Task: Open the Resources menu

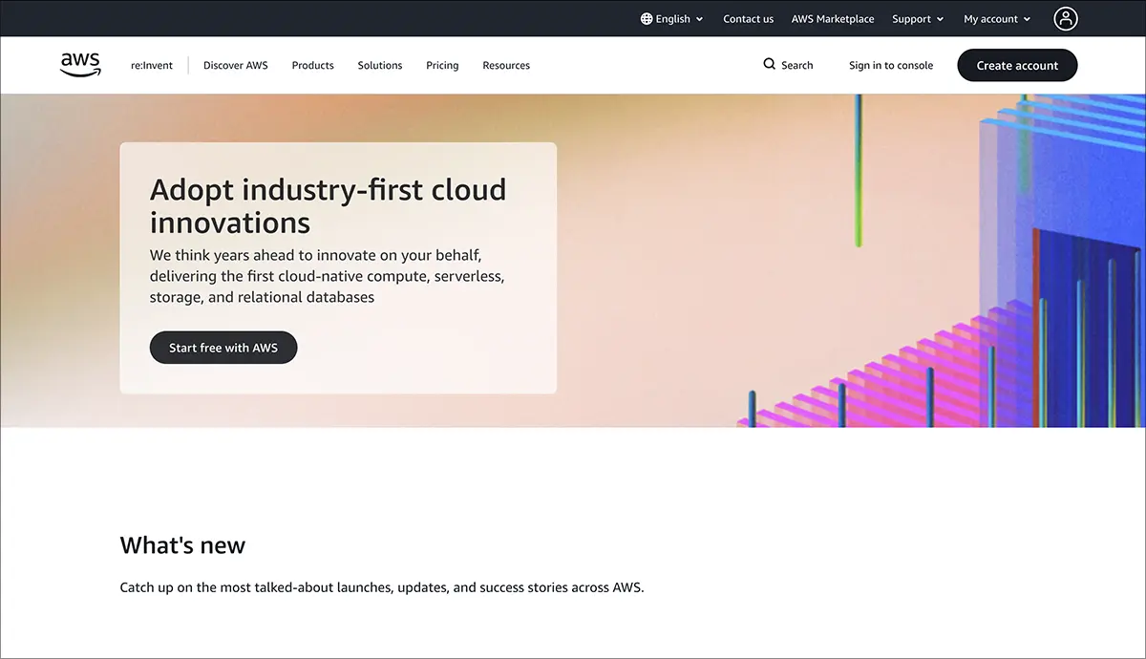Action: point(506,65)
